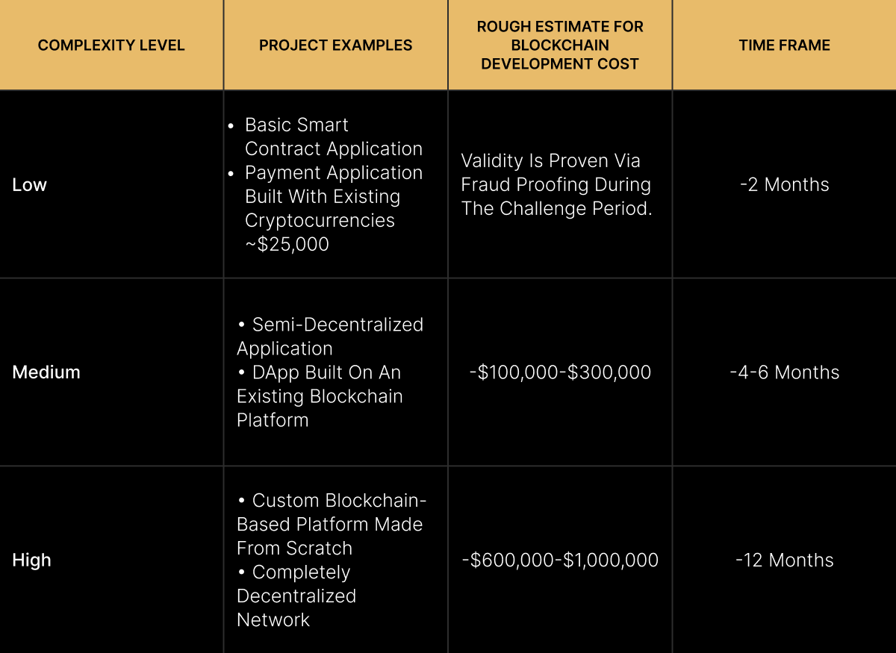Click the Low complexity row label
Image resolution: width=896 pixels, height=653 pixels.
(x=30, y=185)
